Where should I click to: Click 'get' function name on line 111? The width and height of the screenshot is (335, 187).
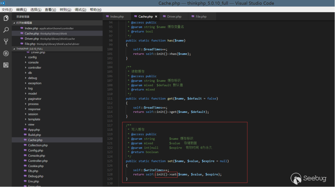(x=170, y=99)
